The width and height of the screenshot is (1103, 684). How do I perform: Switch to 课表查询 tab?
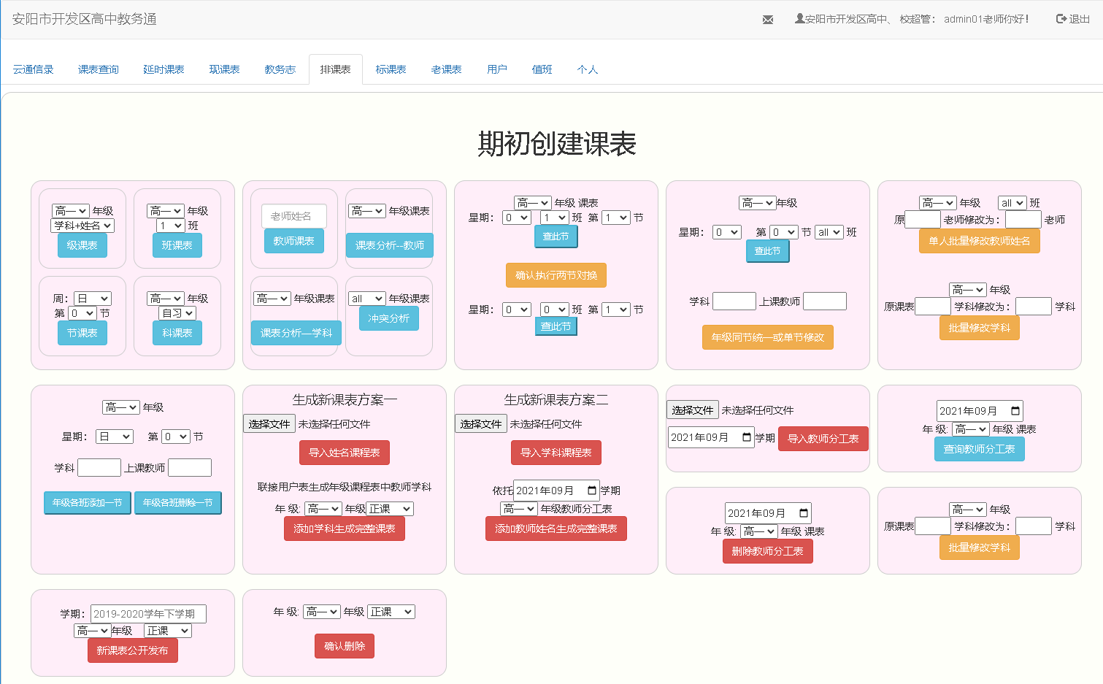99,69
